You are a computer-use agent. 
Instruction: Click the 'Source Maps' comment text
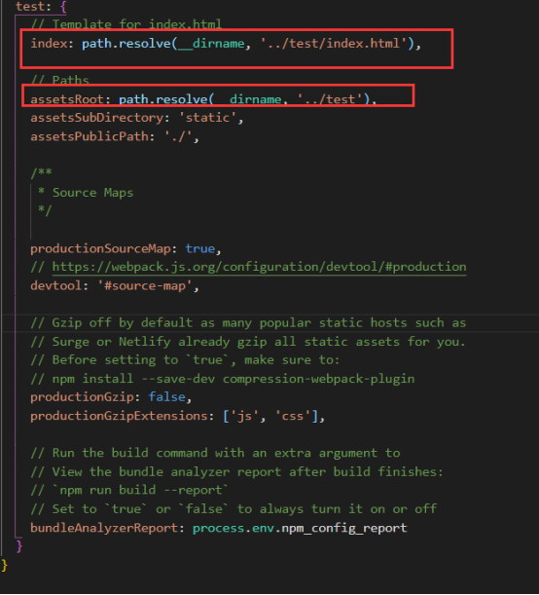pyautogui.click(x=92, y=193)
